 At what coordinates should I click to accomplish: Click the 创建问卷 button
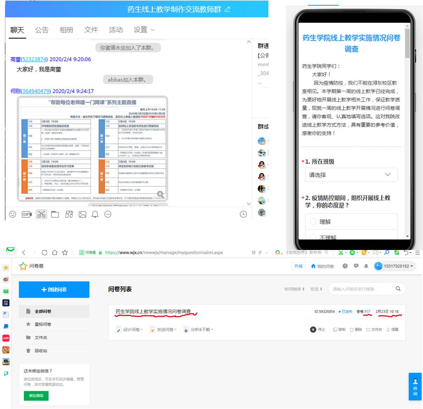[x=54, y=290]
